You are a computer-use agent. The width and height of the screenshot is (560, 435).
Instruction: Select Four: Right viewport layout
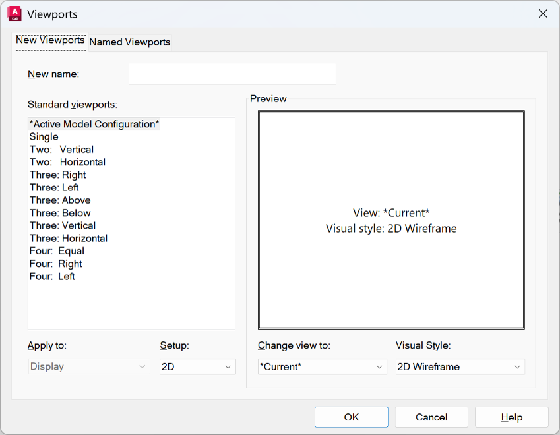[55, 264]
